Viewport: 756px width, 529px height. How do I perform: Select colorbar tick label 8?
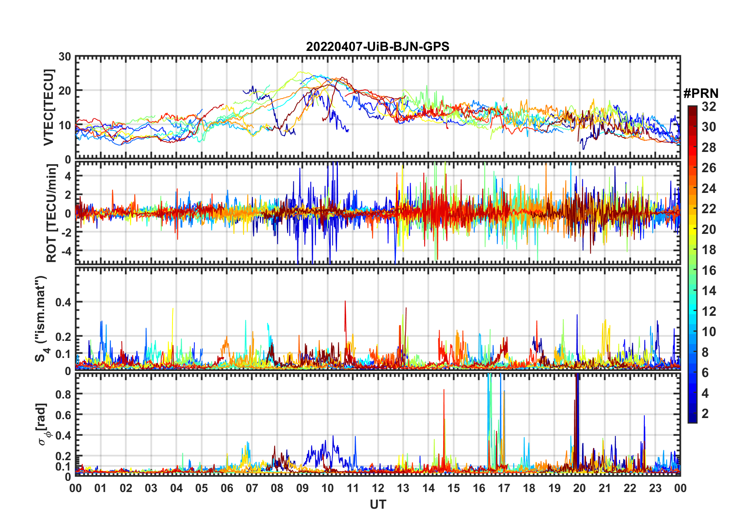[705, 352]
